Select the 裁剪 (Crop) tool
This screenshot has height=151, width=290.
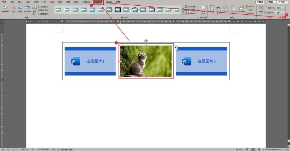click(x=261, y=10)
